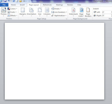Click the Save icon in Quick Access Toolbar

5,1
